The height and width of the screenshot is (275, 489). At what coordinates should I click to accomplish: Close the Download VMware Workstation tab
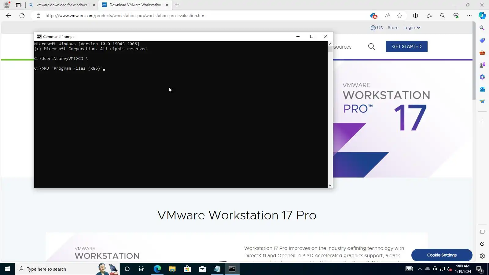(x=167, y=5)
